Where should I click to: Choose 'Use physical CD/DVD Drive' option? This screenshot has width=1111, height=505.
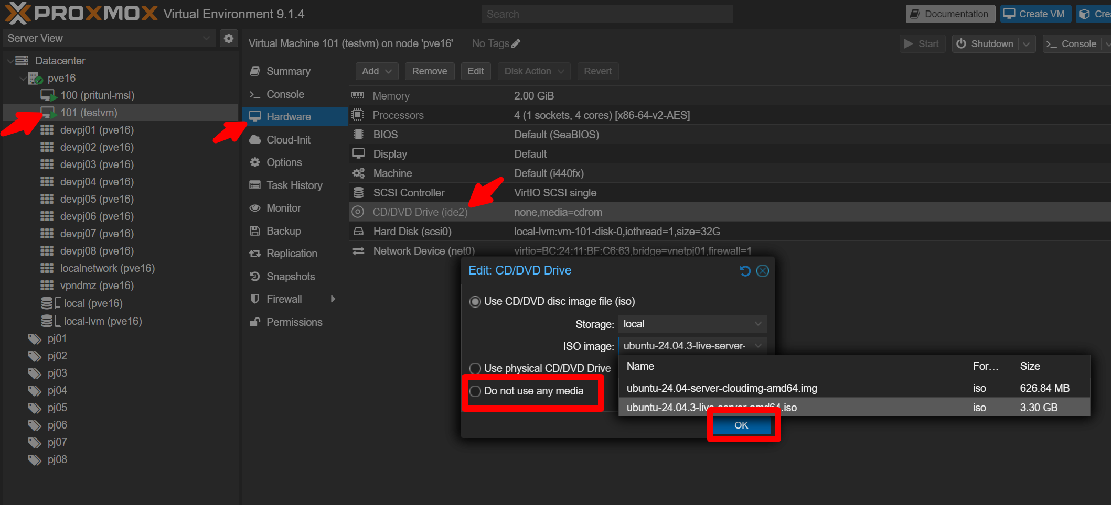coord(475,368)
